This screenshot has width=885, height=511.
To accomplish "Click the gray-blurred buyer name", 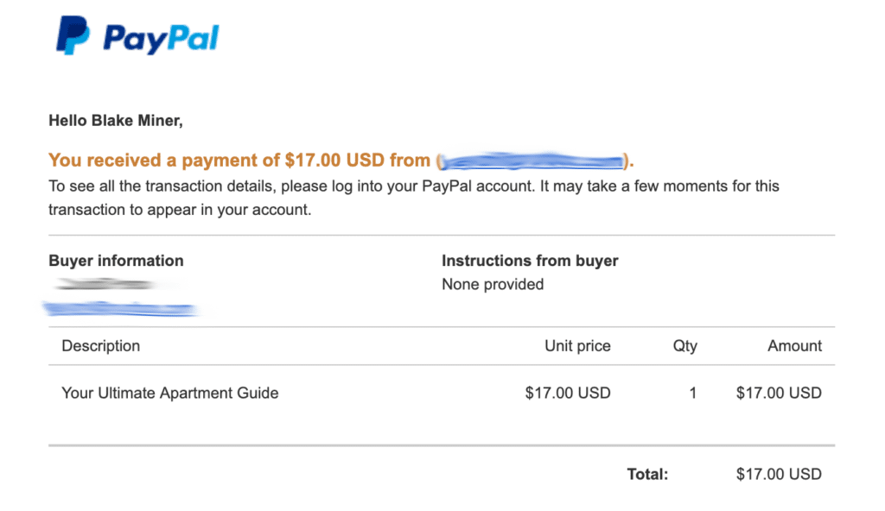I will click(105, 284).
